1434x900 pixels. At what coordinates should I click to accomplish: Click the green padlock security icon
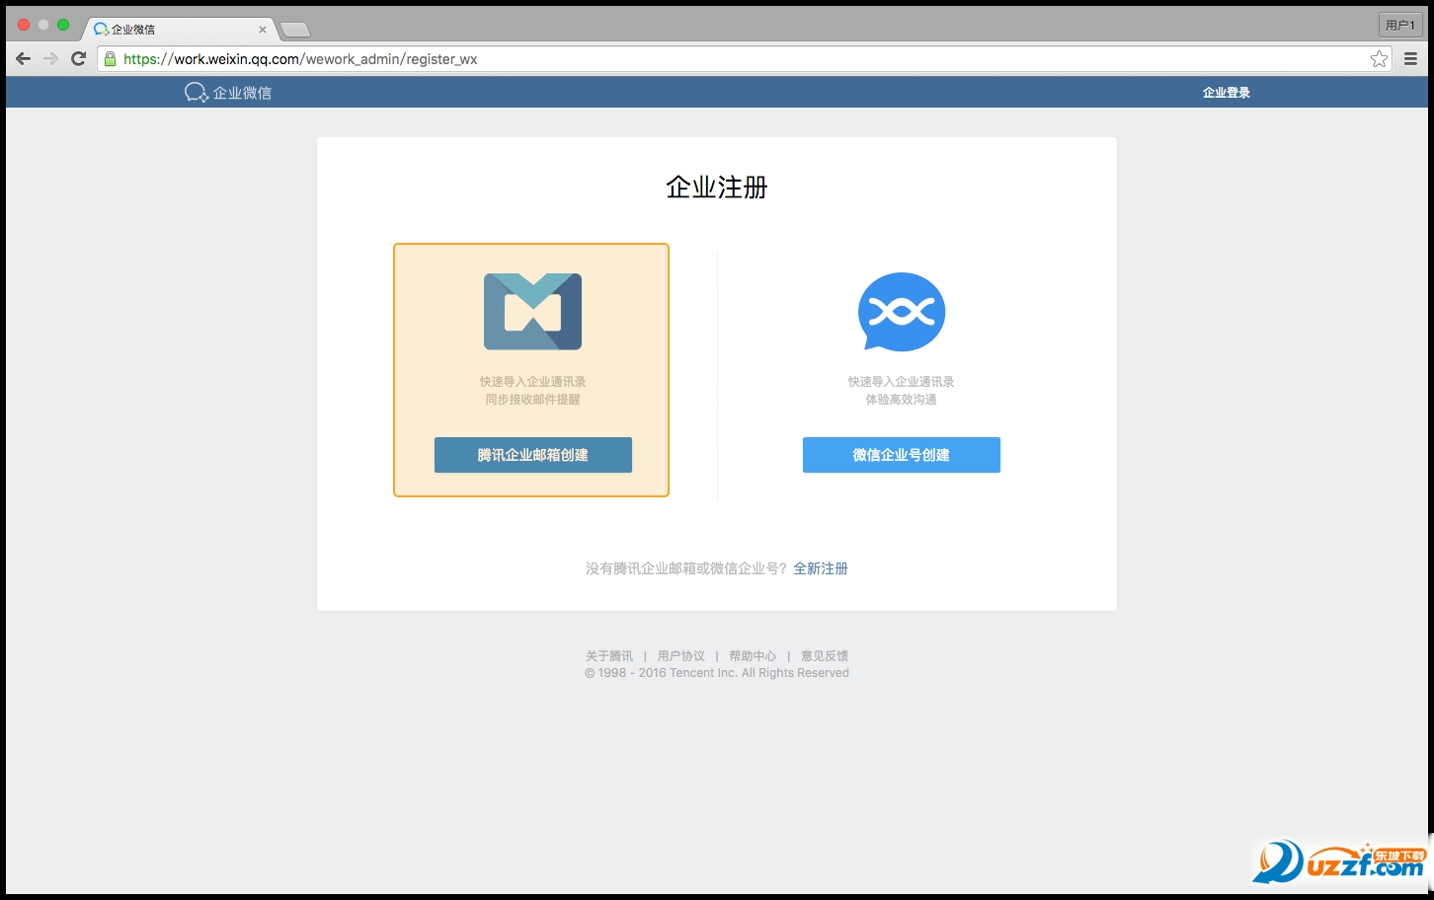coord(111,59)
